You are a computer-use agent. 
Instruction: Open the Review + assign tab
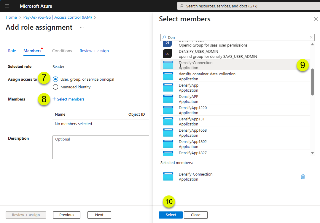(94, 51)
